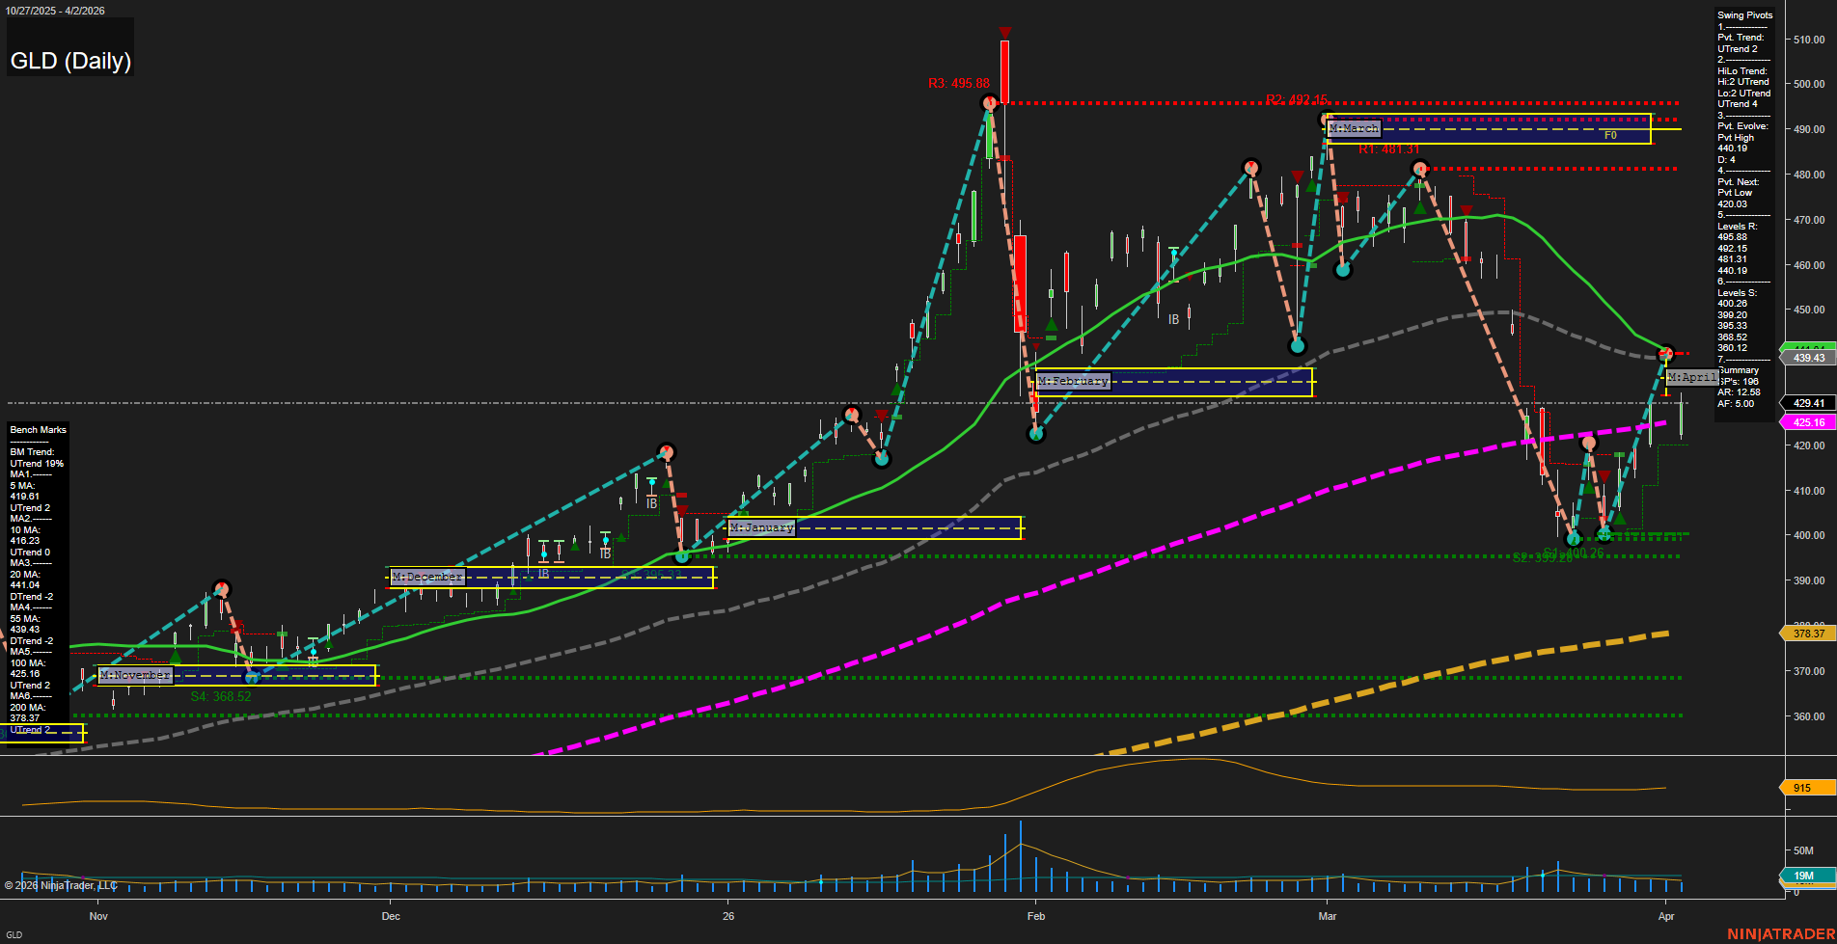Open the © 2026 NinjaTrader, LLC link
This screenshot has width=1837, height=944.
[x=61, y=883]
